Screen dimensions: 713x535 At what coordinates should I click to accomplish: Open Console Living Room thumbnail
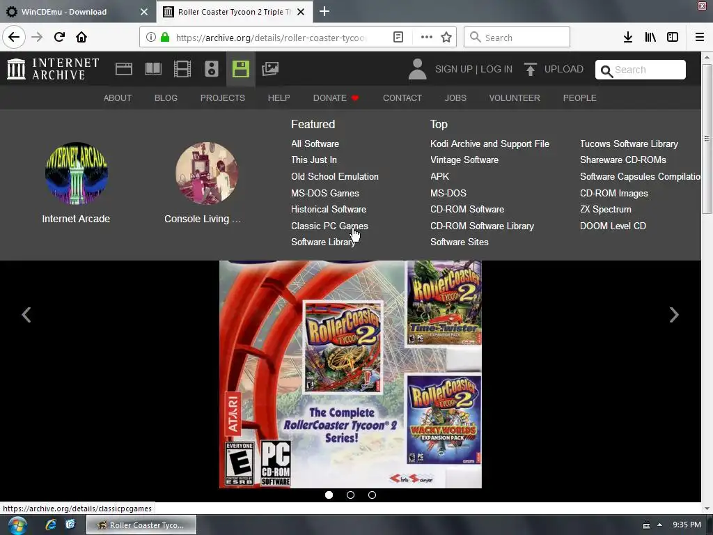tap(207, 173)
